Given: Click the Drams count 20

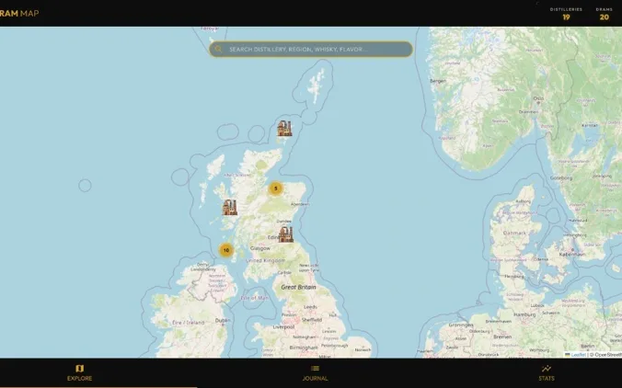Looking at the screenshot, I should (604, 17).
